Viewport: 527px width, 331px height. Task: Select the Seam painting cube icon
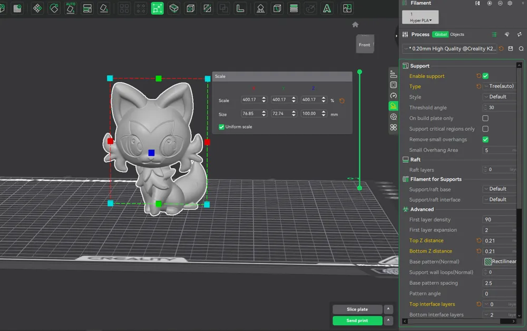click(277, 8)
